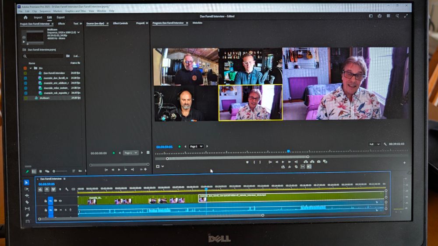This screenshot has width=438, height=246.
Task: Switch to the Metadata tab
Action: coord(198,23)
